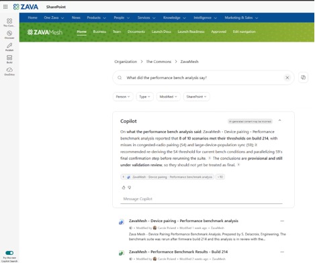Give thumbs down on Copilot answer
Screen dimensions: 315x263
click(x=130, y=187)
